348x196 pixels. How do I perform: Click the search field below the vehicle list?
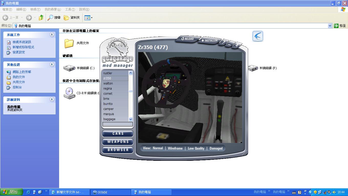pos(118,124)
